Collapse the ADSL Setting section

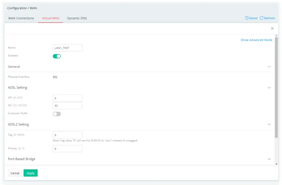click(269, 87)
